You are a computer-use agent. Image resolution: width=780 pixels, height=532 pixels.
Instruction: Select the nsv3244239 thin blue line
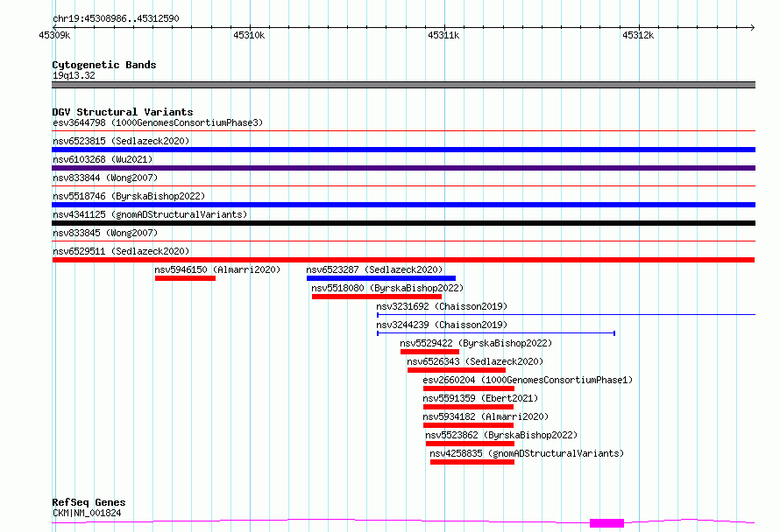(x=496, y=333)
